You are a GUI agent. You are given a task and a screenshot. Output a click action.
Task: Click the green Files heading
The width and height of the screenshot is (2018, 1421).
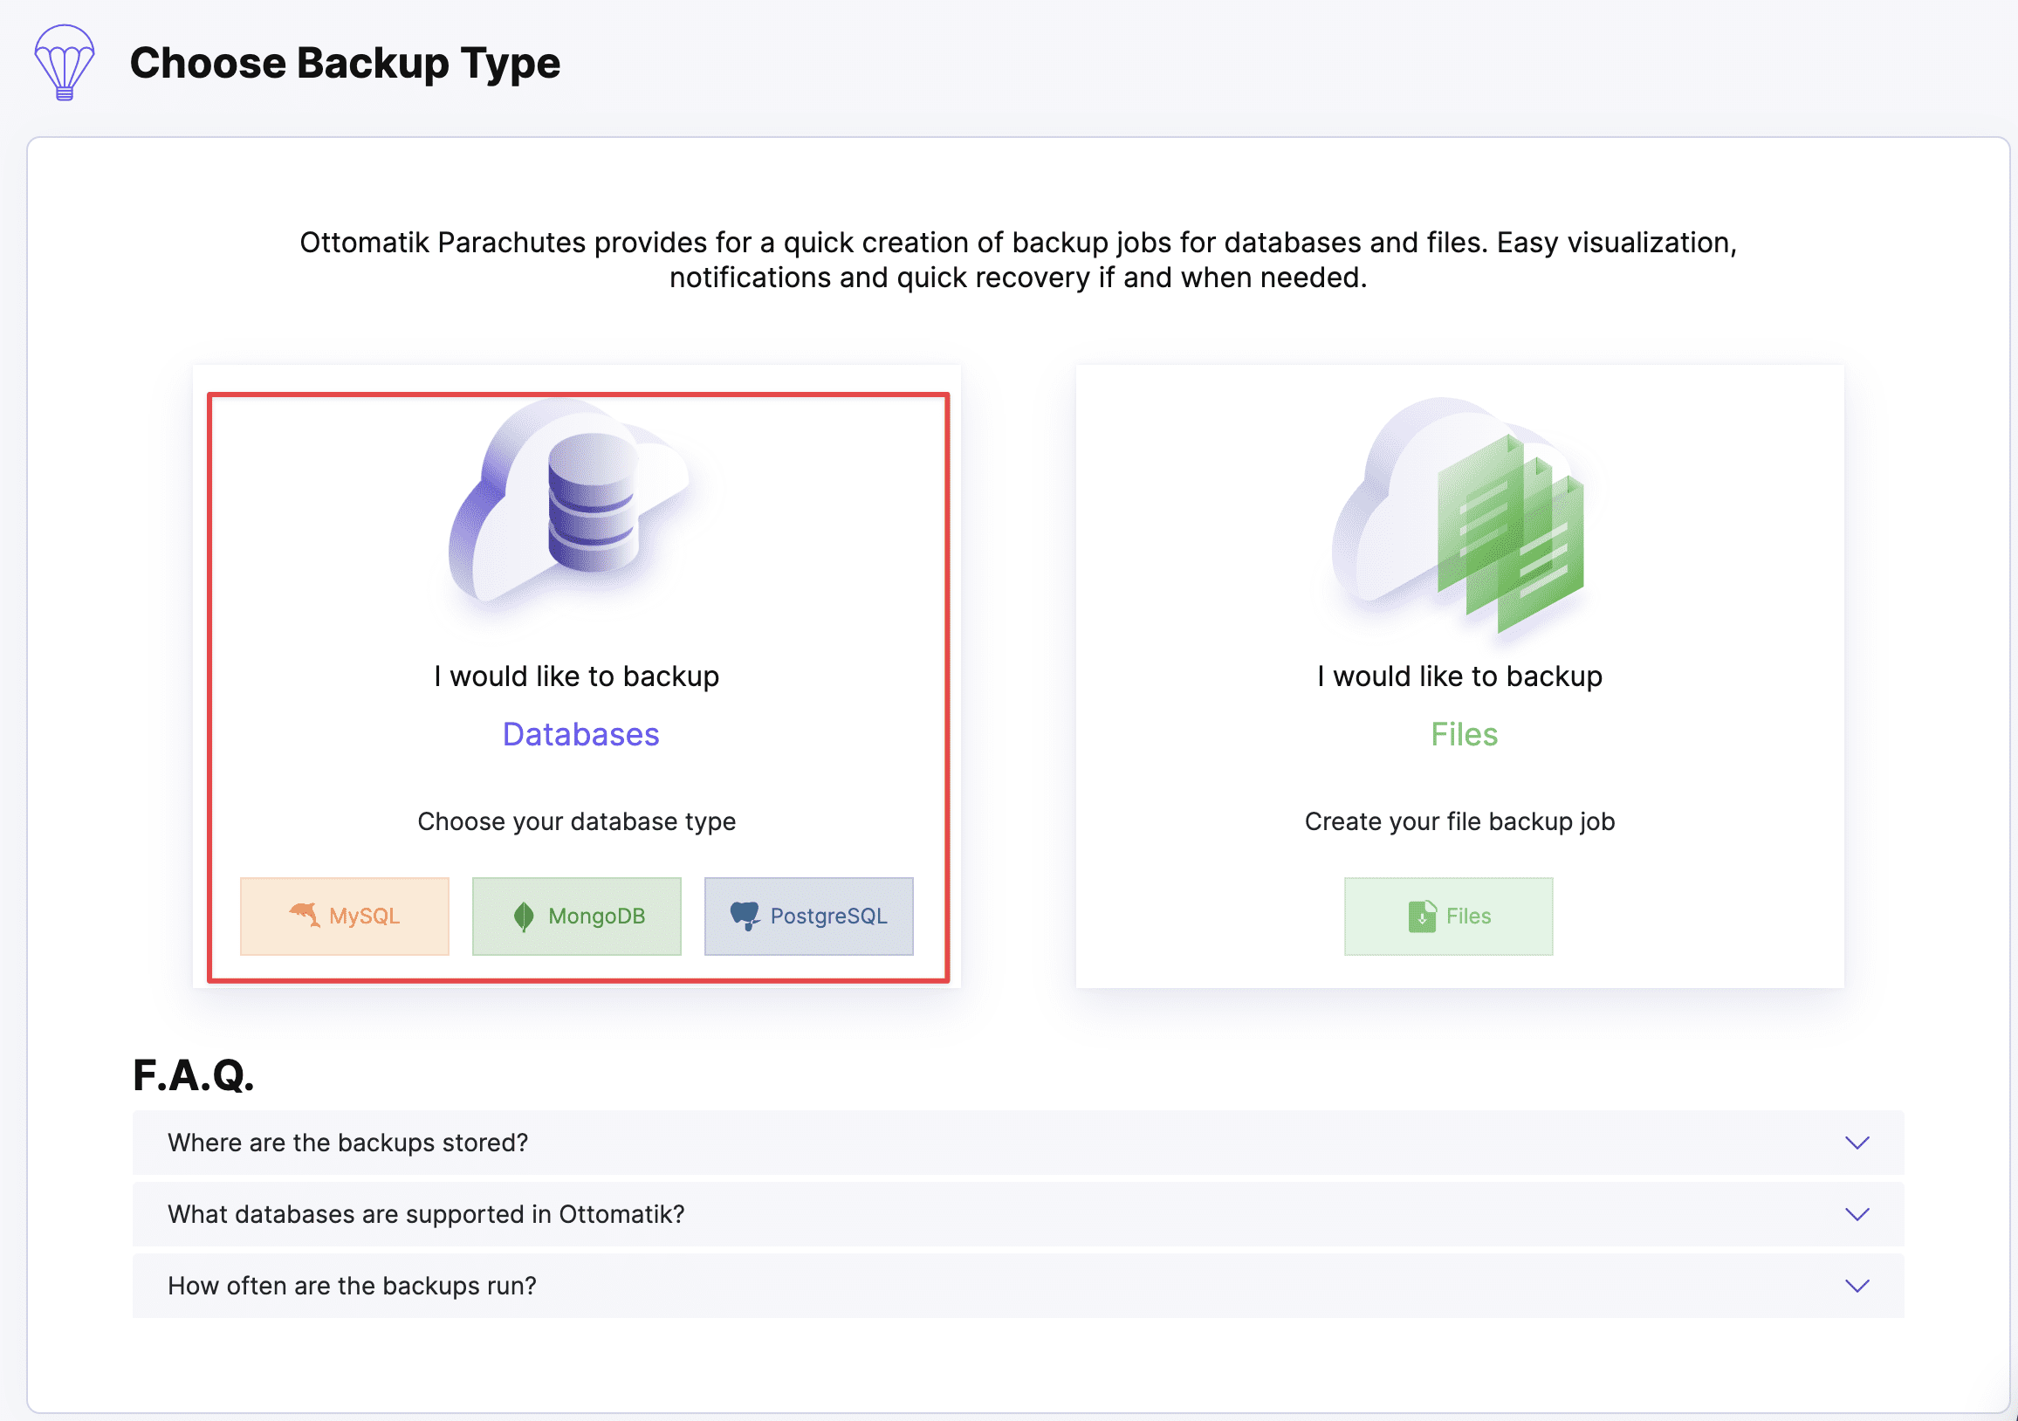(x=1464, y=734)
